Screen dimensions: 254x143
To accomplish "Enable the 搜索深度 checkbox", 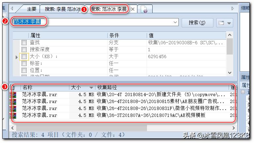I will (x=24, y=50).
